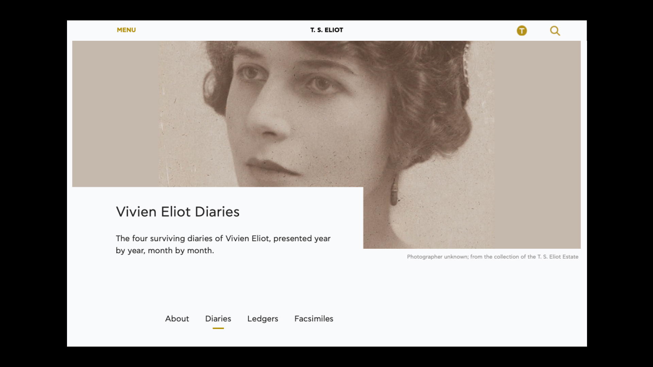Switch to the About tab

click(x=177, y=319)
